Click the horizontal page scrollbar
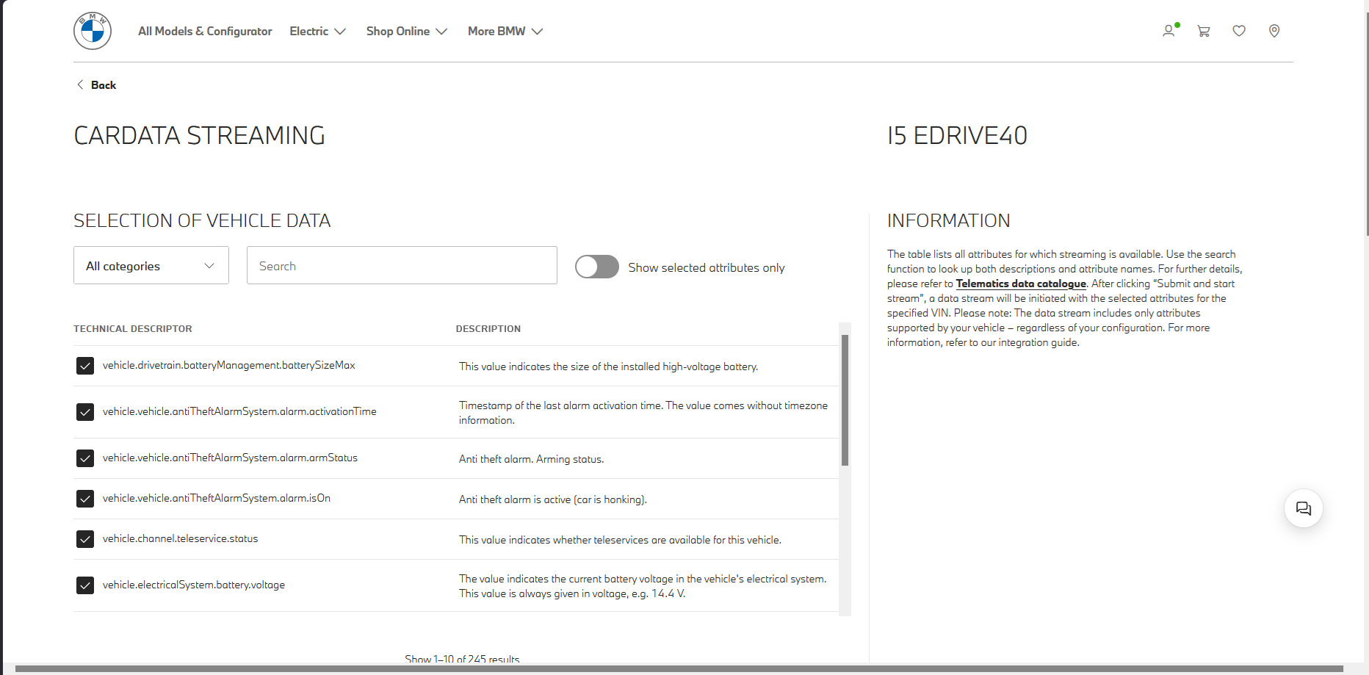 click(x=679, y=669)
